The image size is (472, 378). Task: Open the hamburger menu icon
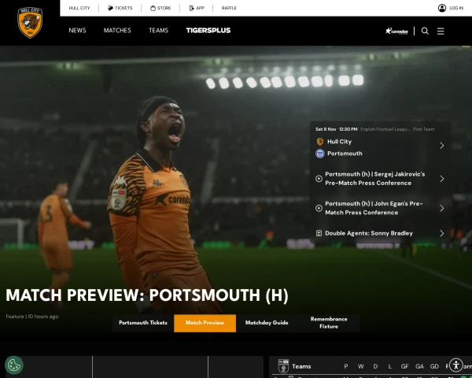[441, 31]
